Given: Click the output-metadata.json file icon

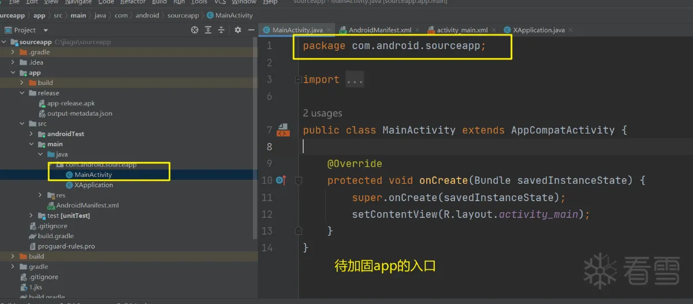Looking at the screenshot, I should click(x=42, y=113).
